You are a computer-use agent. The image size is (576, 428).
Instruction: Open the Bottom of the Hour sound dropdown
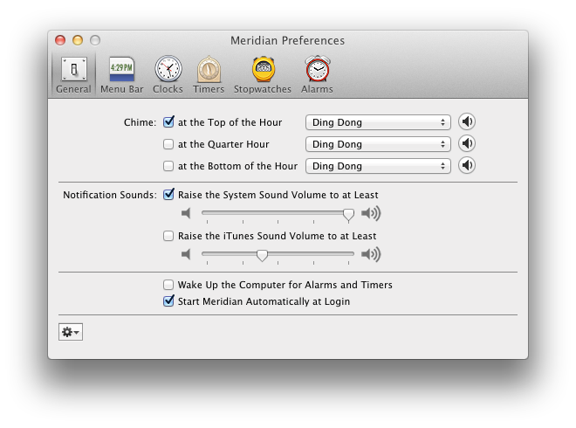[x=378, y=166]
